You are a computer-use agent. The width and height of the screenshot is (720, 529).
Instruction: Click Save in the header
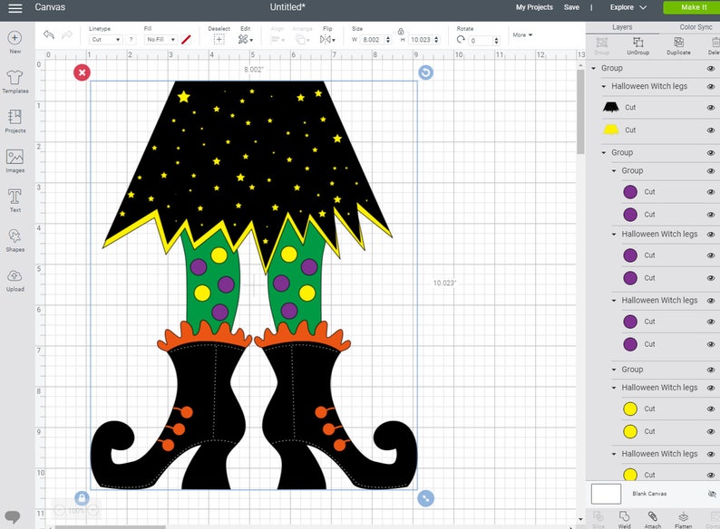coord(571,7)
